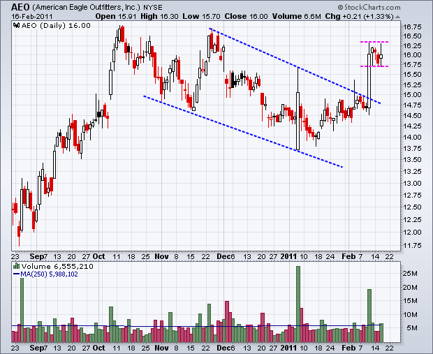
Task: Click the lower blue dashed channel trendline
Action: tap(243, 131)
